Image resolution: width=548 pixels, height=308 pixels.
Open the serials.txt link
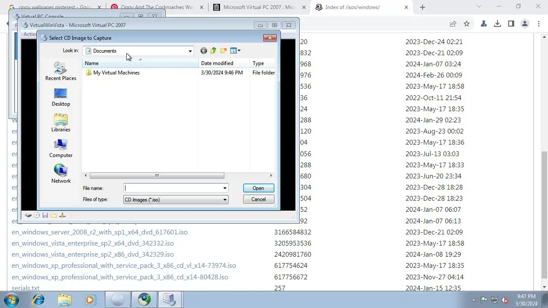(x=25, y=288)
